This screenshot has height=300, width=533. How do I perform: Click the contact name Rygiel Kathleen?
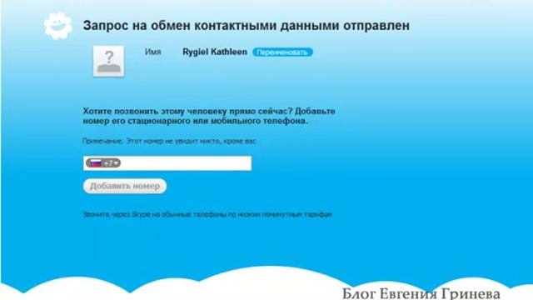pos(215,52)
